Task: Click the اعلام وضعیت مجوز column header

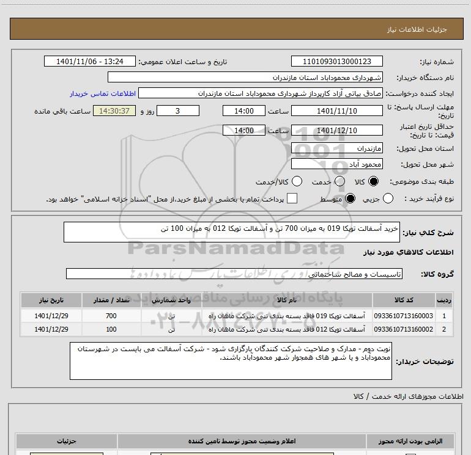Action: [242, 441]
